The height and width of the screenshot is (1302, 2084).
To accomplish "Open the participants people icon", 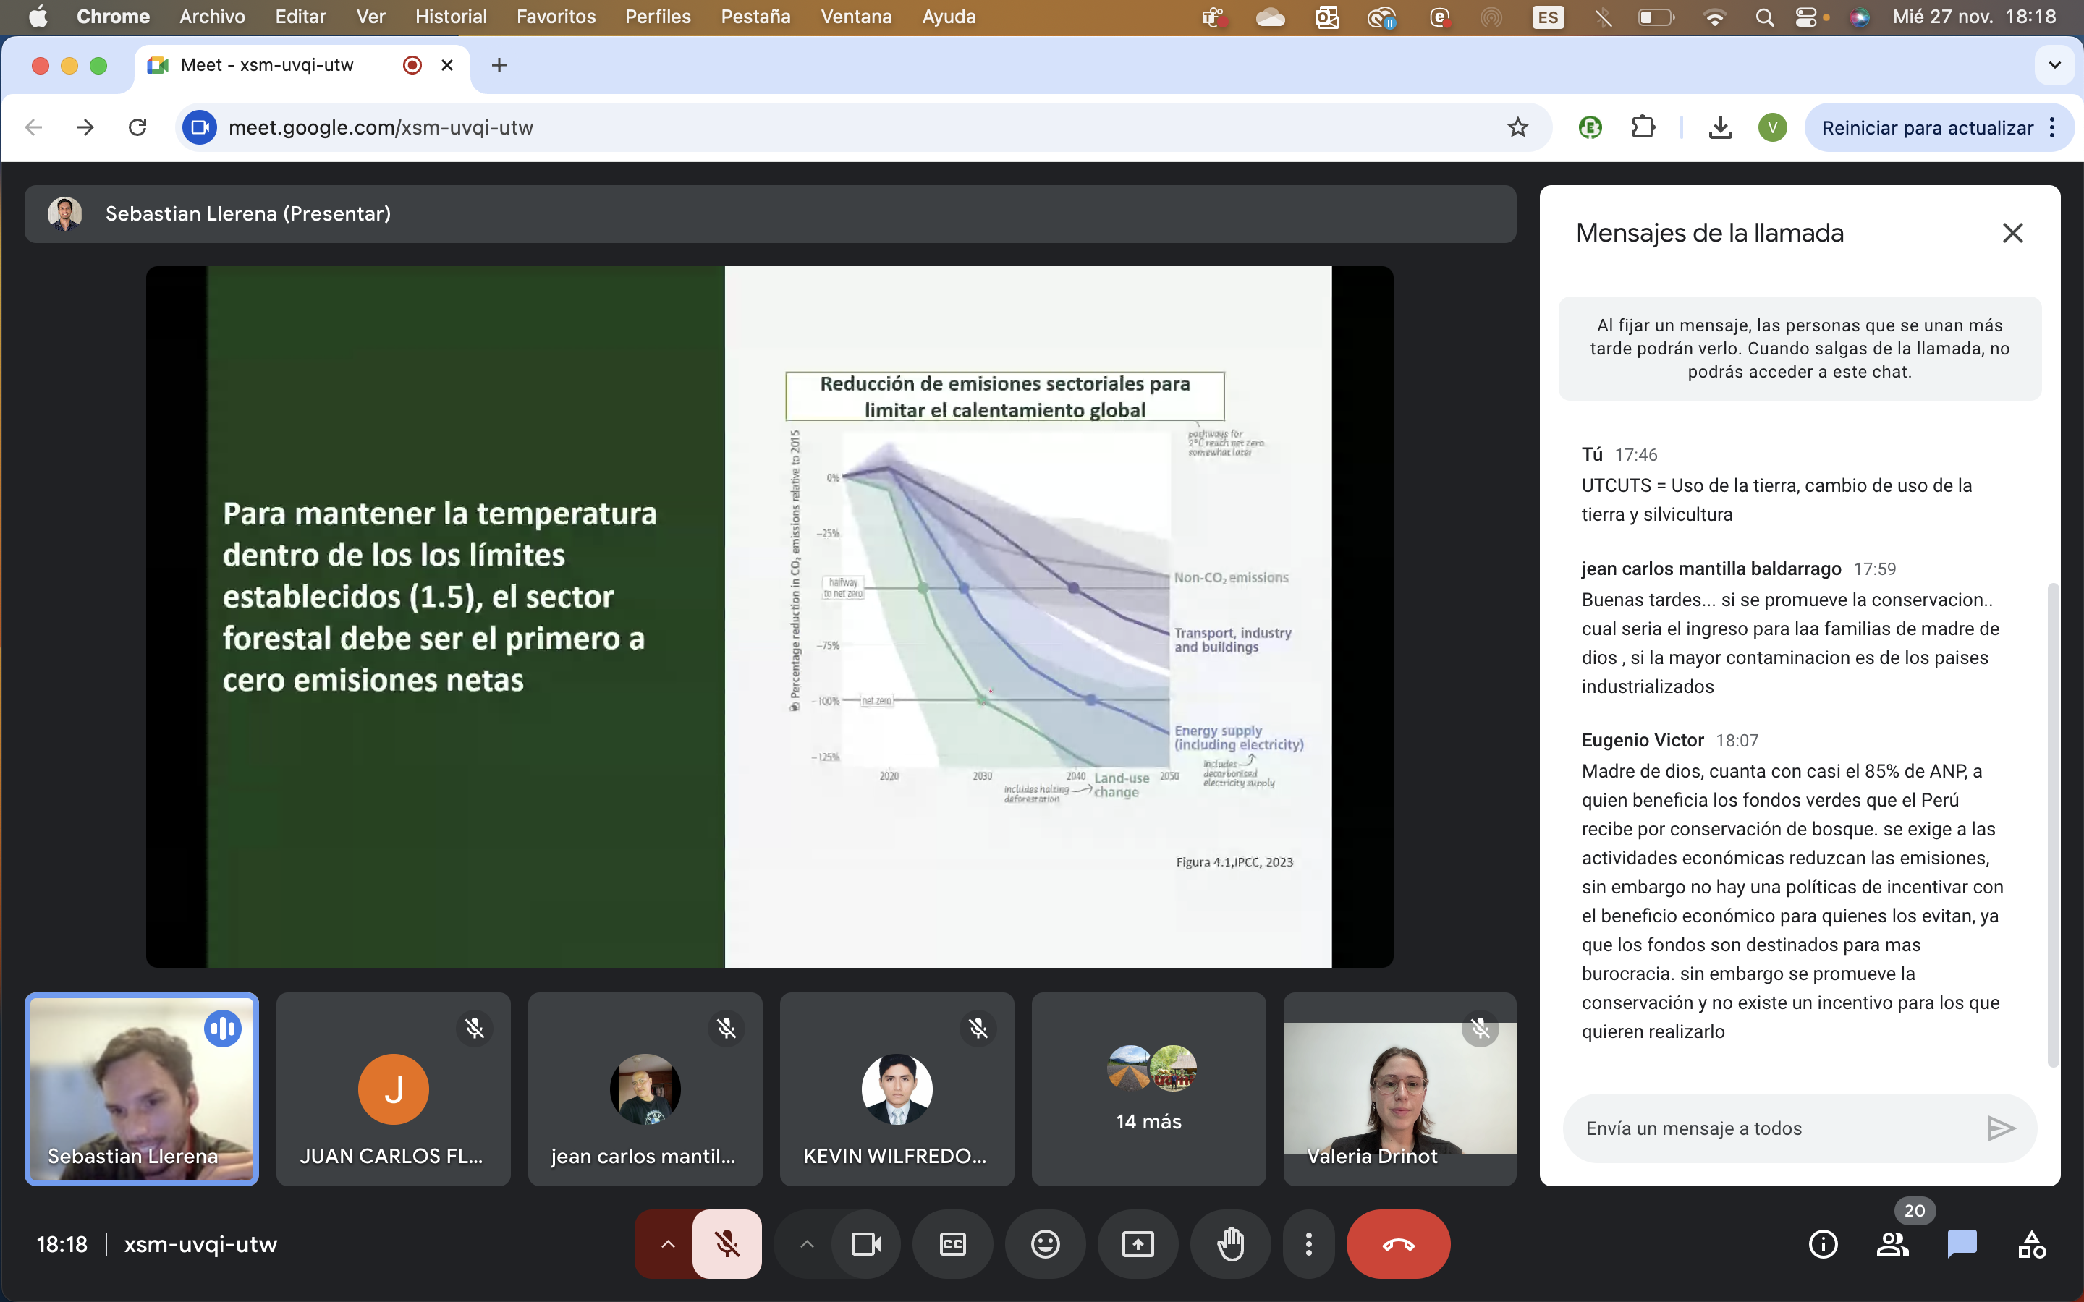I will coord(1892,1243).
